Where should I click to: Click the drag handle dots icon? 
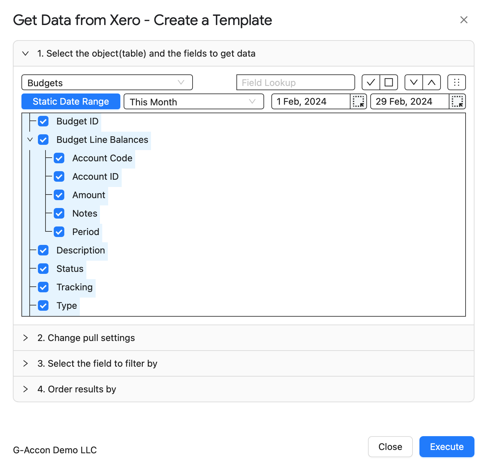457,82
